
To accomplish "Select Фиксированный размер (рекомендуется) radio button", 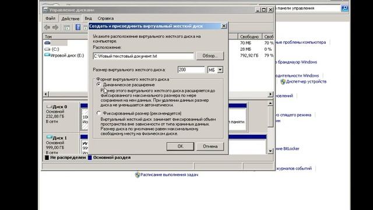I will click(98, 113).
